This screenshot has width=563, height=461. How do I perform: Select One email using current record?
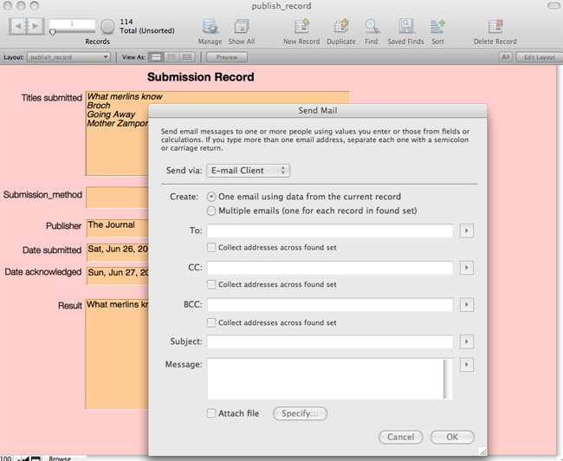211,197
